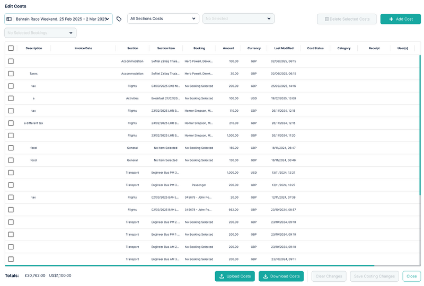Click the 19/02/2025, 13:00 last modified cell
Viewport: 424px width, 286px height.
284,99
